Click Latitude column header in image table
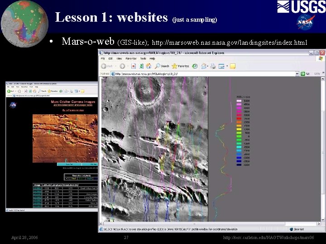 pyautogui.click(x=46, y=185)
